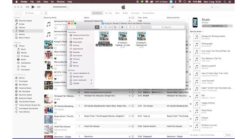
Task: Expand the All Playlists dropdown in sidebar
Action: point(20,75)
